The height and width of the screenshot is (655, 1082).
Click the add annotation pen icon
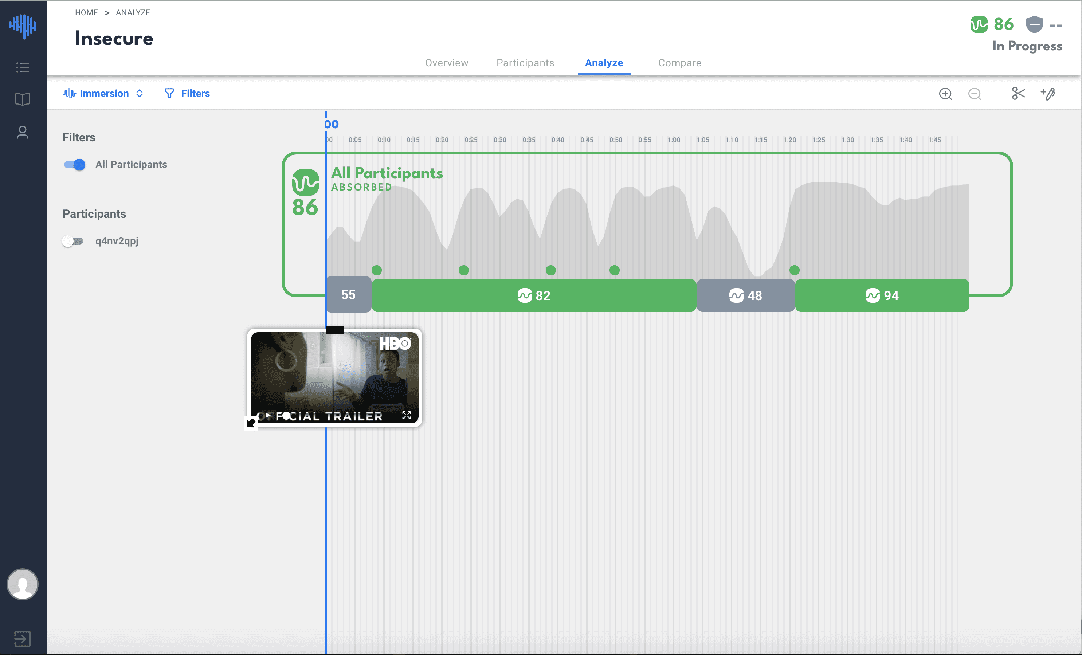click(x=1048, y=94)
